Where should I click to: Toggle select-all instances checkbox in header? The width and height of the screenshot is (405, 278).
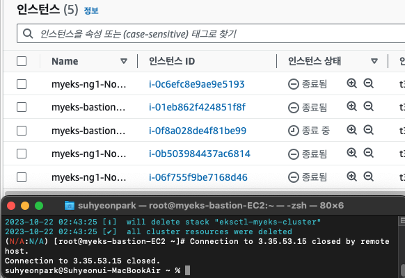(22, 61)
